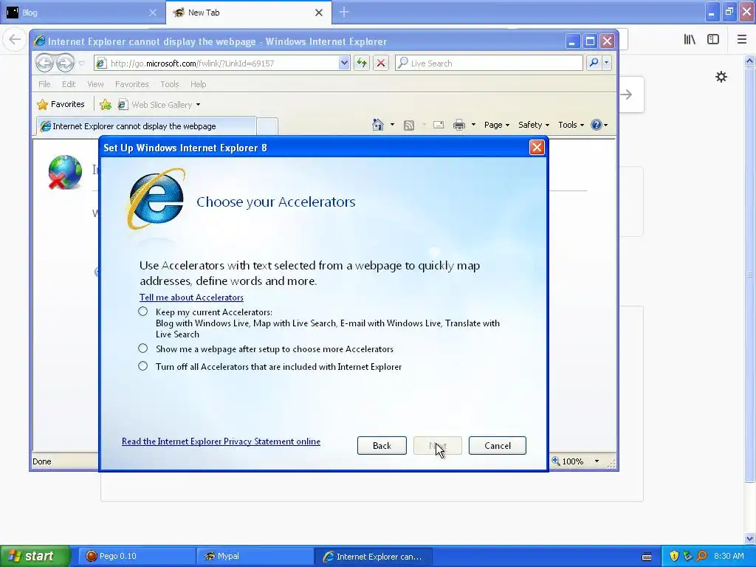Click Cancel in the setup dialog
Viewport: 756px width, 567px height.
[x=497, y=445]
